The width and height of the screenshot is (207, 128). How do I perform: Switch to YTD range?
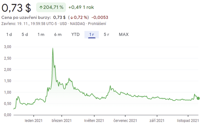click(x=75, y=34)
